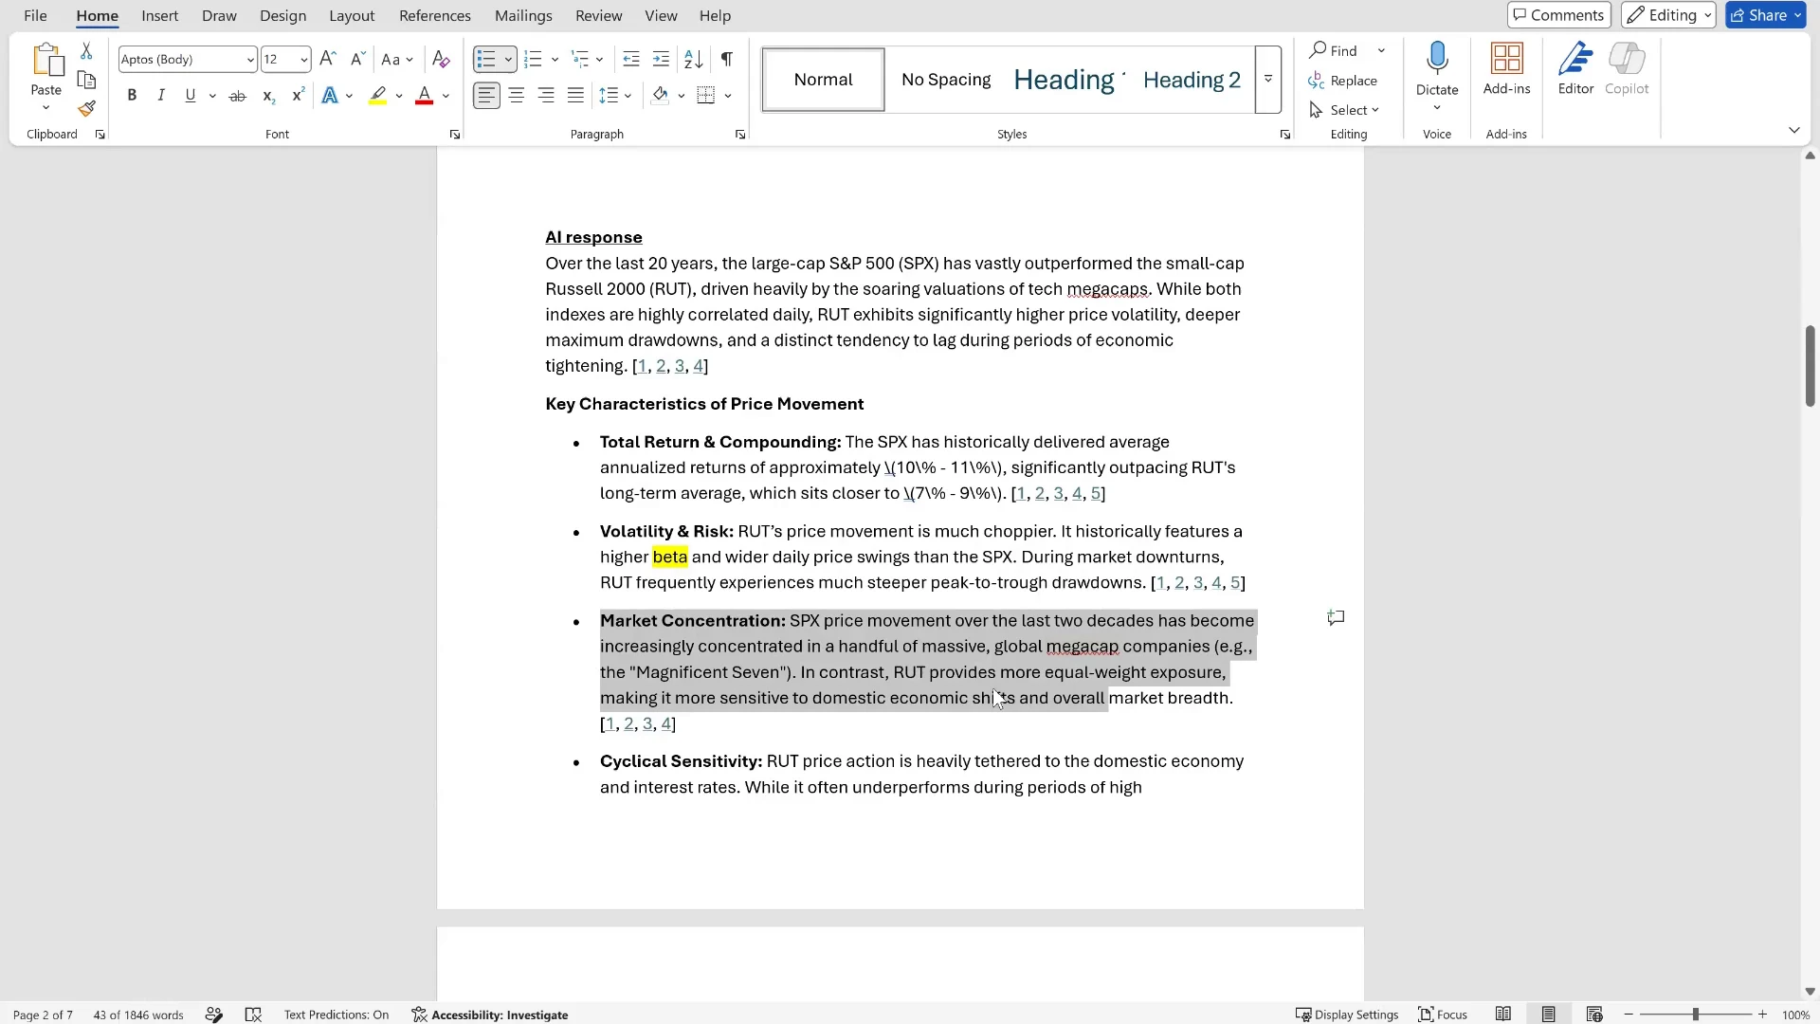1820x1024 pixels.
Task: Click the Comments button
Action: click(1559, 15)
